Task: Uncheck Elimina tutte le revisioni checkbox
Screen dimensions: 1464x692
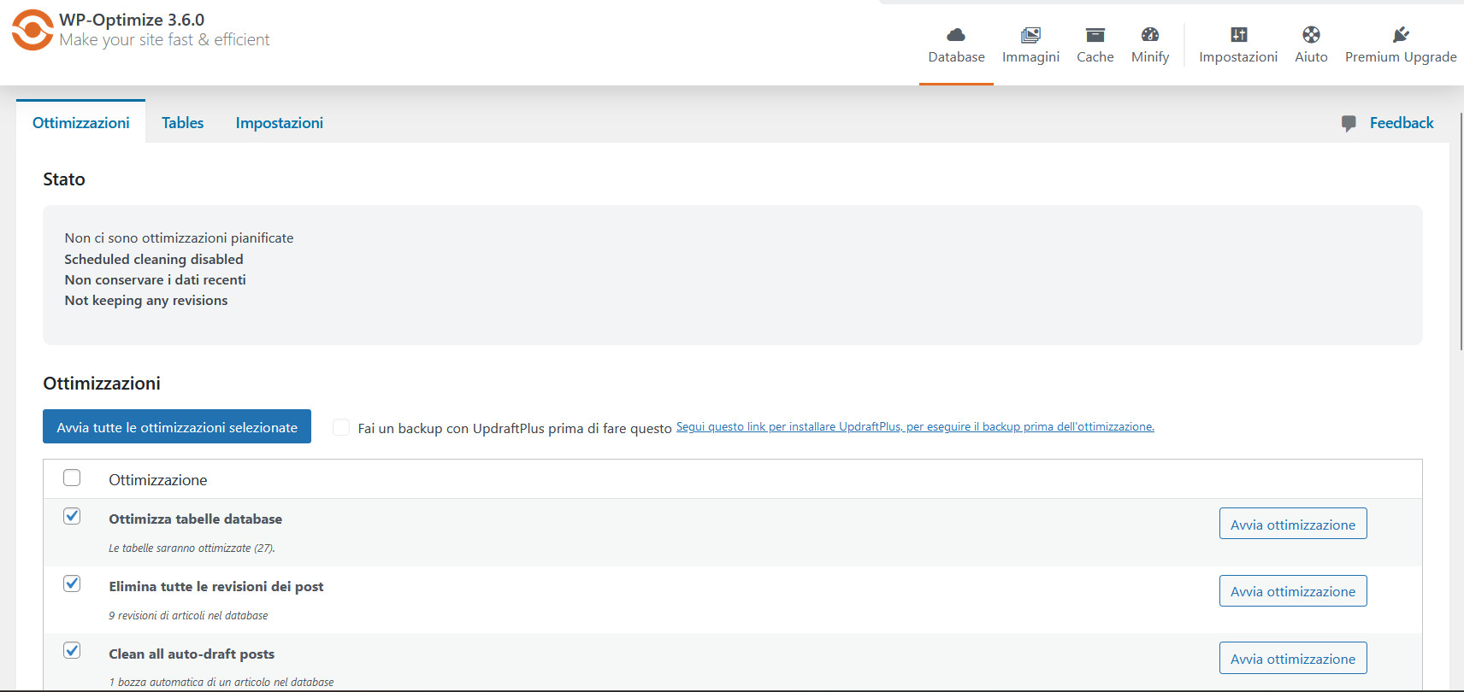Action: (x=72, y=584)
